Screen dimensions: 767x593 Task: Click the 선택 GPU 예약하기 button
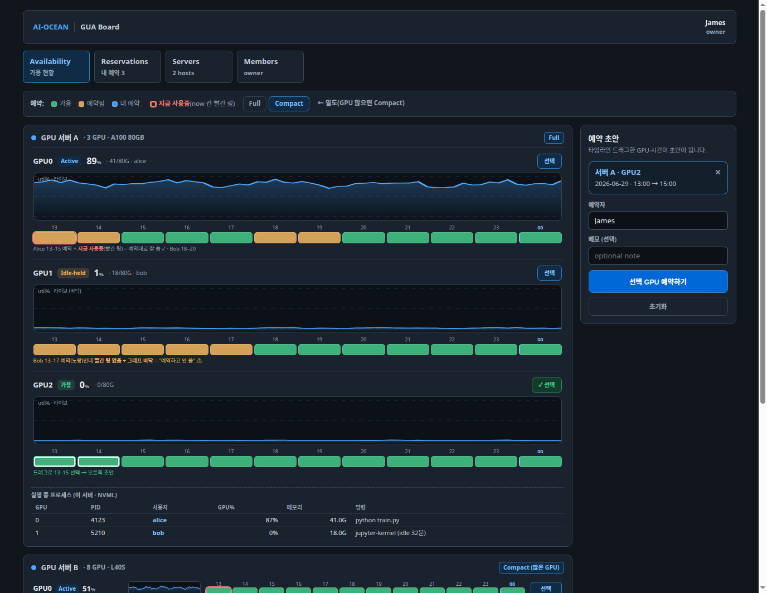(658, 282)
